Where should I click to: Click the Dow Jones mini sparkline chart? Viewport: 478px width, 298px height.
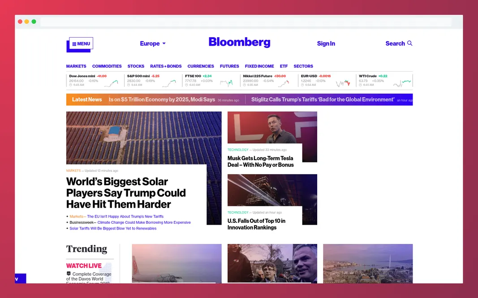[x=111, y=83]
